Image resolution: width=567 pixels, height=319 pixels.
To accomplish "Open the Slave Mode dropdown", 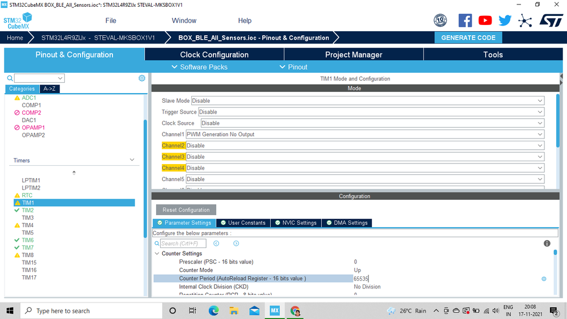I will point(368,100).
